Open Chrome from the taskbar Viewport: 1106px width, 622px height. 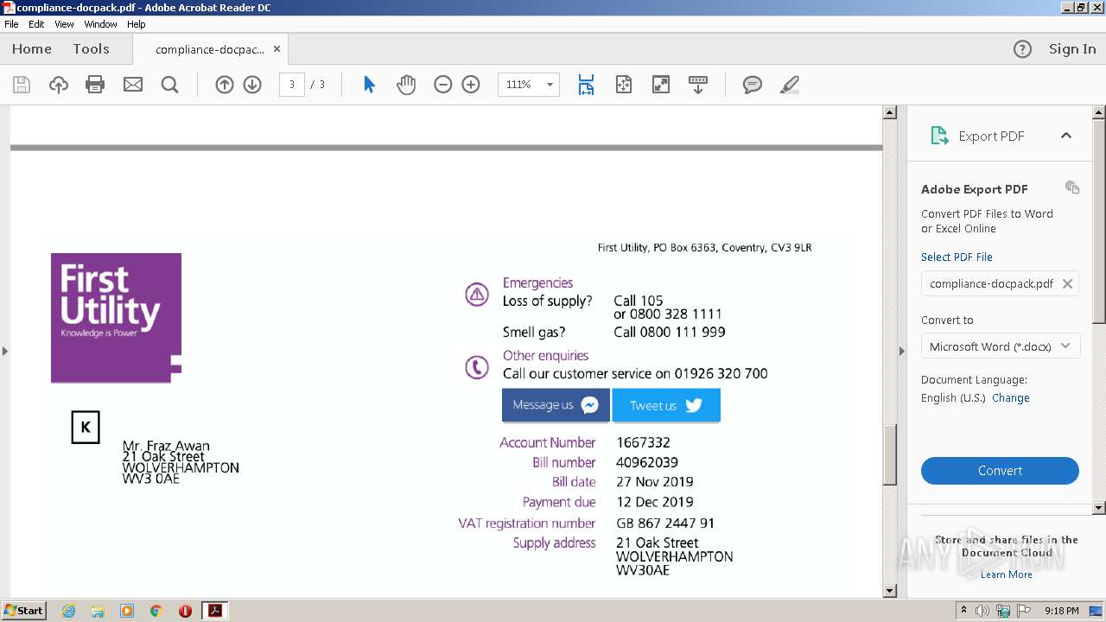pyautogui.click(x=156, y=611)
